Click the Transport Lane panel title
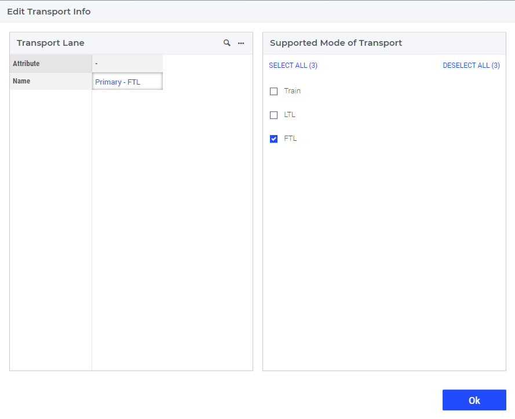Viewport: 515px width, 419px height. 50,43
